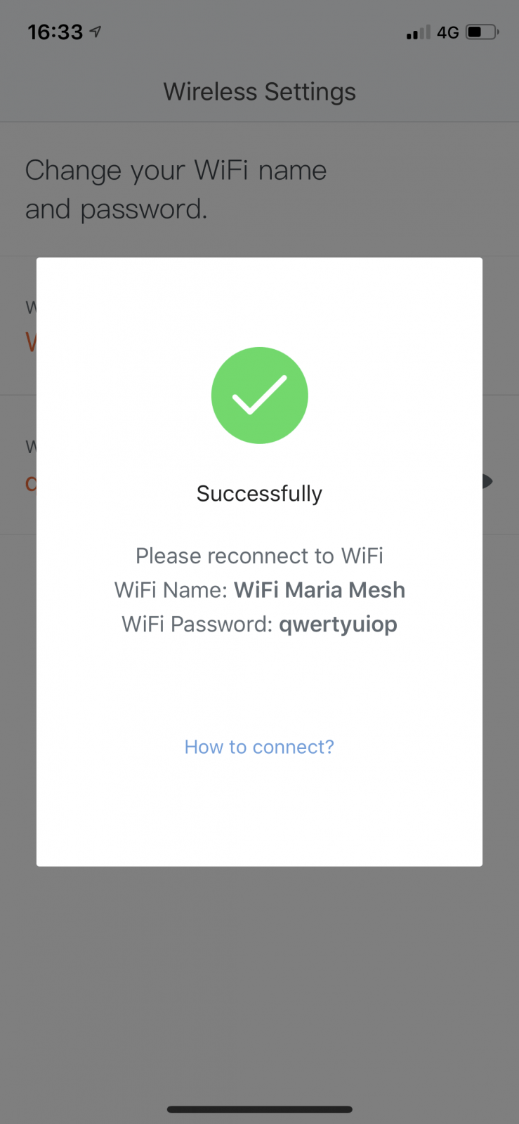Tap the dimmed background below the dialog
Image resolution: width=519 pixels, height=1124 pixels.
coord(259,983)
